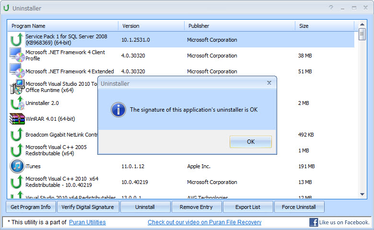Screen dimensions: 374x230
Task: Click the Facebook logo icon
Action: pos(314,222)
